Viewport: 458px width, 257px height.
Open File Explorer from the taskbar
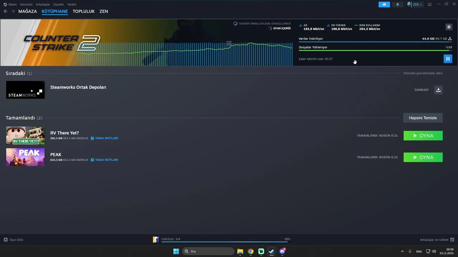240,251
